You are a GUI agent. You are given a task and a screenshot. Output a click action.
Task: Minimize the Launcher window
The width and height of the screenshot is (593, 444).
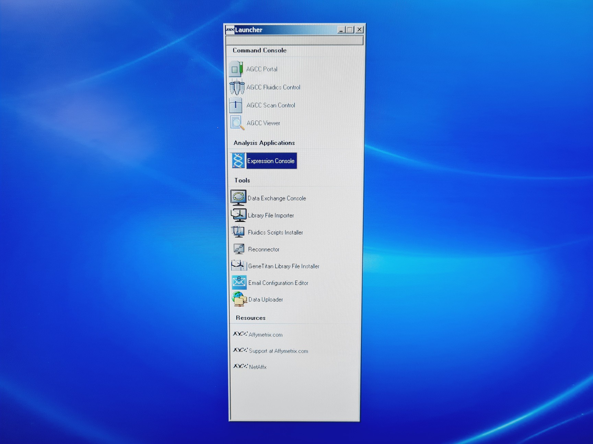pyautogui.click(x=341, y=30)
